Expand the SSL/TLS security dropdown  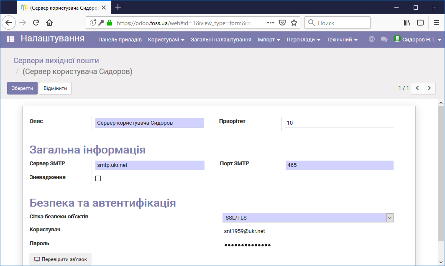(390, 218)
